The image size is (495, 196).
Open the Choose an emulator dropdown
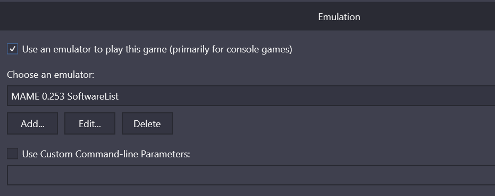point(251,96)
